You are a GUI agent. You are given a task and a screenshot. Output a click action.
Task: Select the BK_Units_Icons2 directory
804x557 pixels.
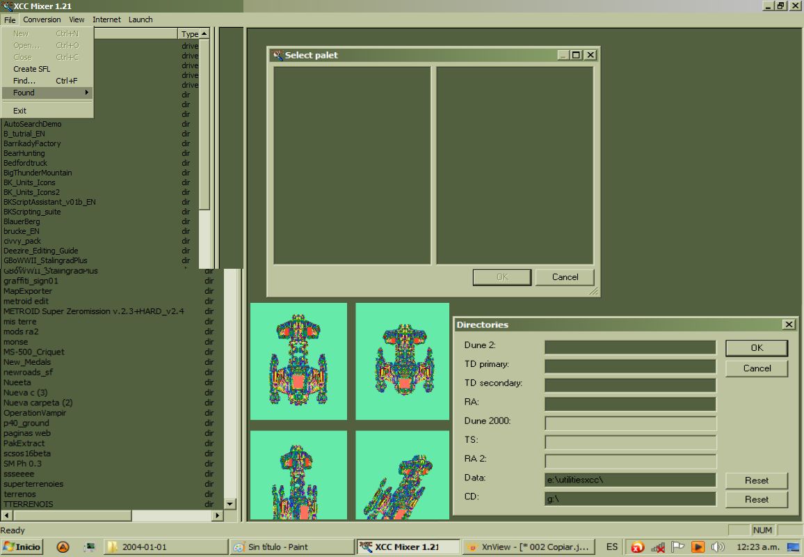(31, 192)
